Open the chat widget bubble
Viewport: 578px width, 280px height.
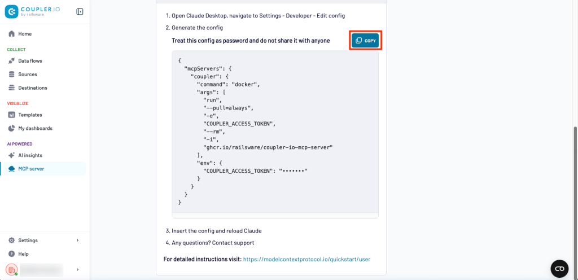pos(559,269)
